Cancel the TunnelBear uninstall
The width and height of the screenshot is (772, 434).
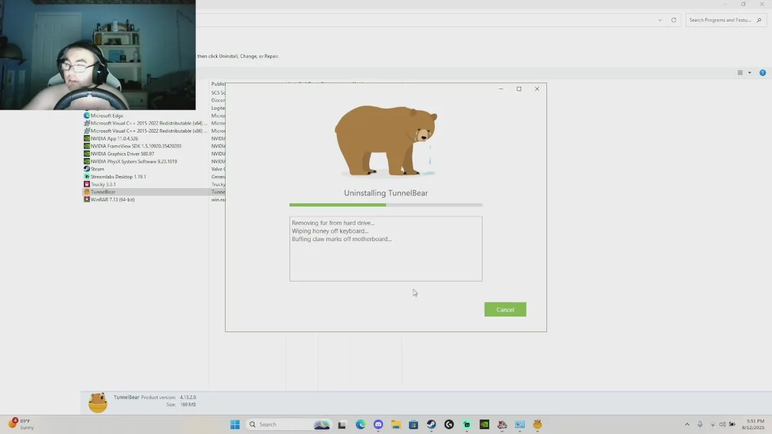coord(505,309)
